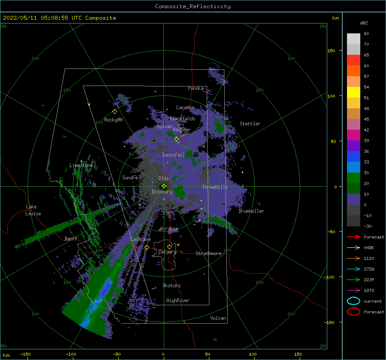Click the RockyMH label on map
Viewport: 386px width, 360px height.
point(113,120)
